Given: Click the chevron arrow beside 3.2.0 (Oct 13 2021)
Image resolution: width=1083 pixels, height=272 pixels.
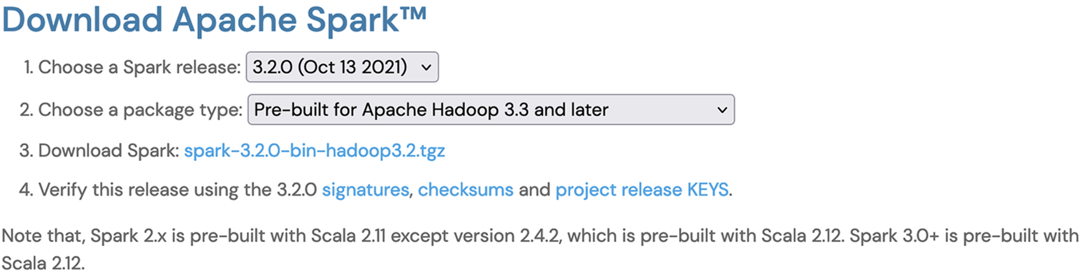Looking at the screenshot, I should click(x=426, y=68).
